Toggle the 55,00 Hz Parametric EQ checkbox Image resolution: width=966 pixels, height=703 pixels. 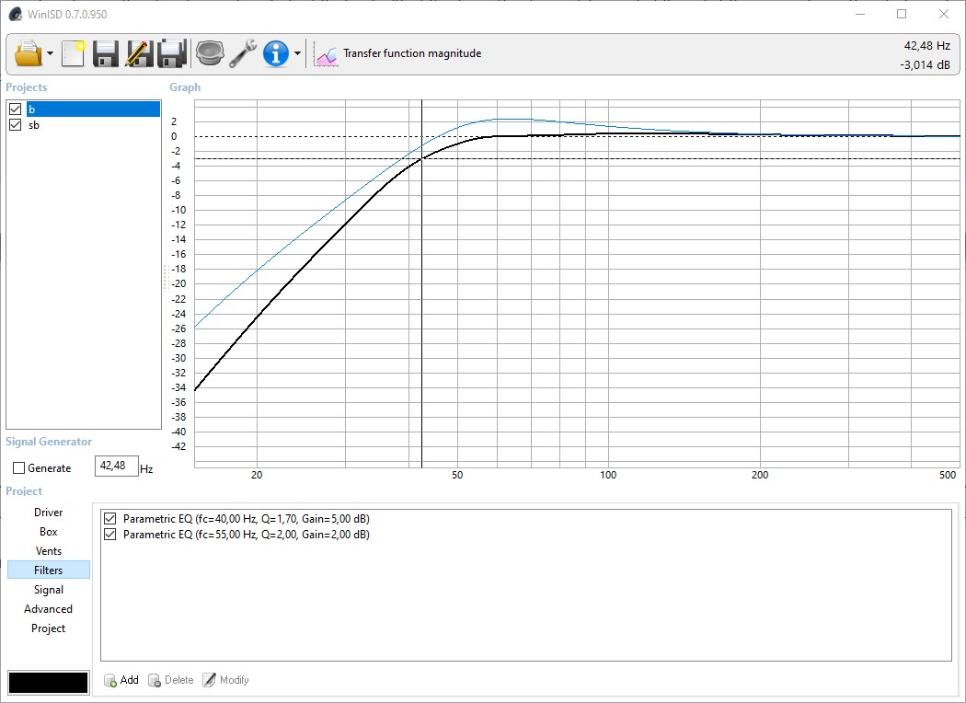pyautogui.click(x=109, y=535)
